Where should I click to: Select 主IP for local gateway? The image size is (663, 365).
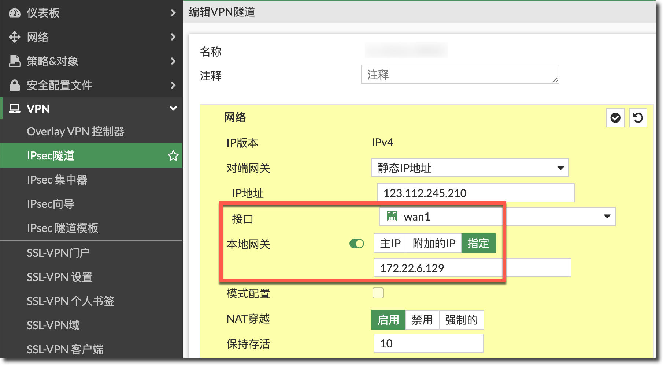(390, 244)
